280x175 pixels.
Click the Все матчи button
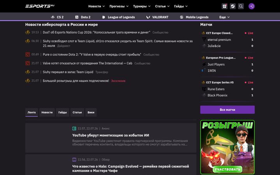[x=227, y=110]
